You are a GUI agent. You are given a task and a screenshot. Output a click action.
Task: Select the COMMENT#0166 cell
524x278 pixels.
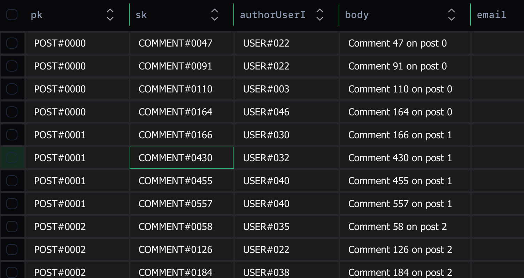(182, 135)
